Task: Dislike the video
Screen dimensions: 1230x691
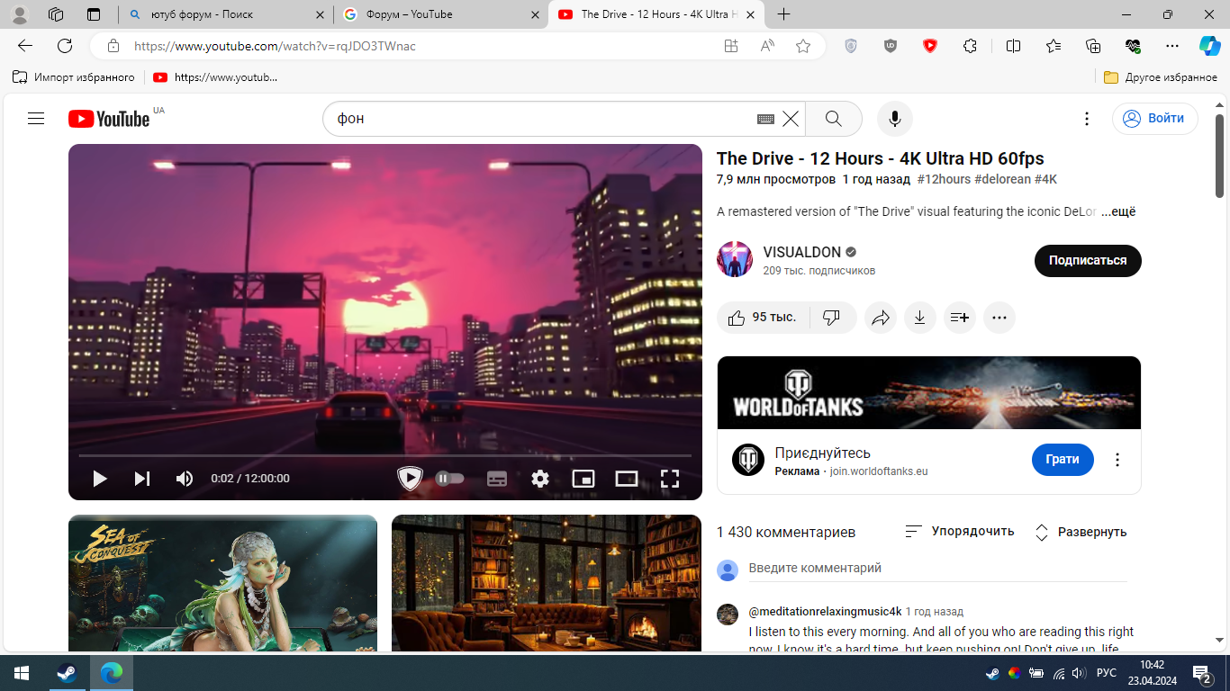Action: 832,318
